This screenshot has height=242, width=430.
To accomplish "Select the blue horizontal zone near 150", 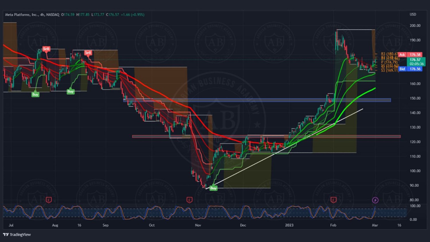I will tap(257, 100).
